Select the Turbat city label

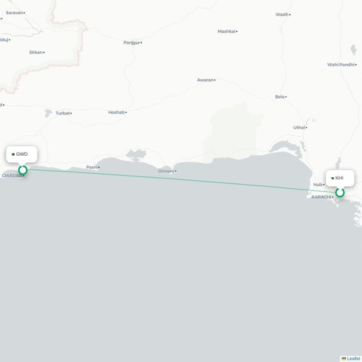[x=62, y=113]
